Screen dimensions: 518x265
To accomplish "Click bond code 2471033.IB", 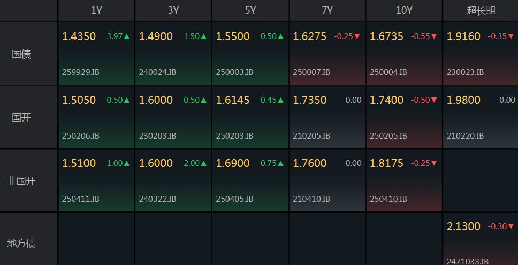I will [468, 261].
